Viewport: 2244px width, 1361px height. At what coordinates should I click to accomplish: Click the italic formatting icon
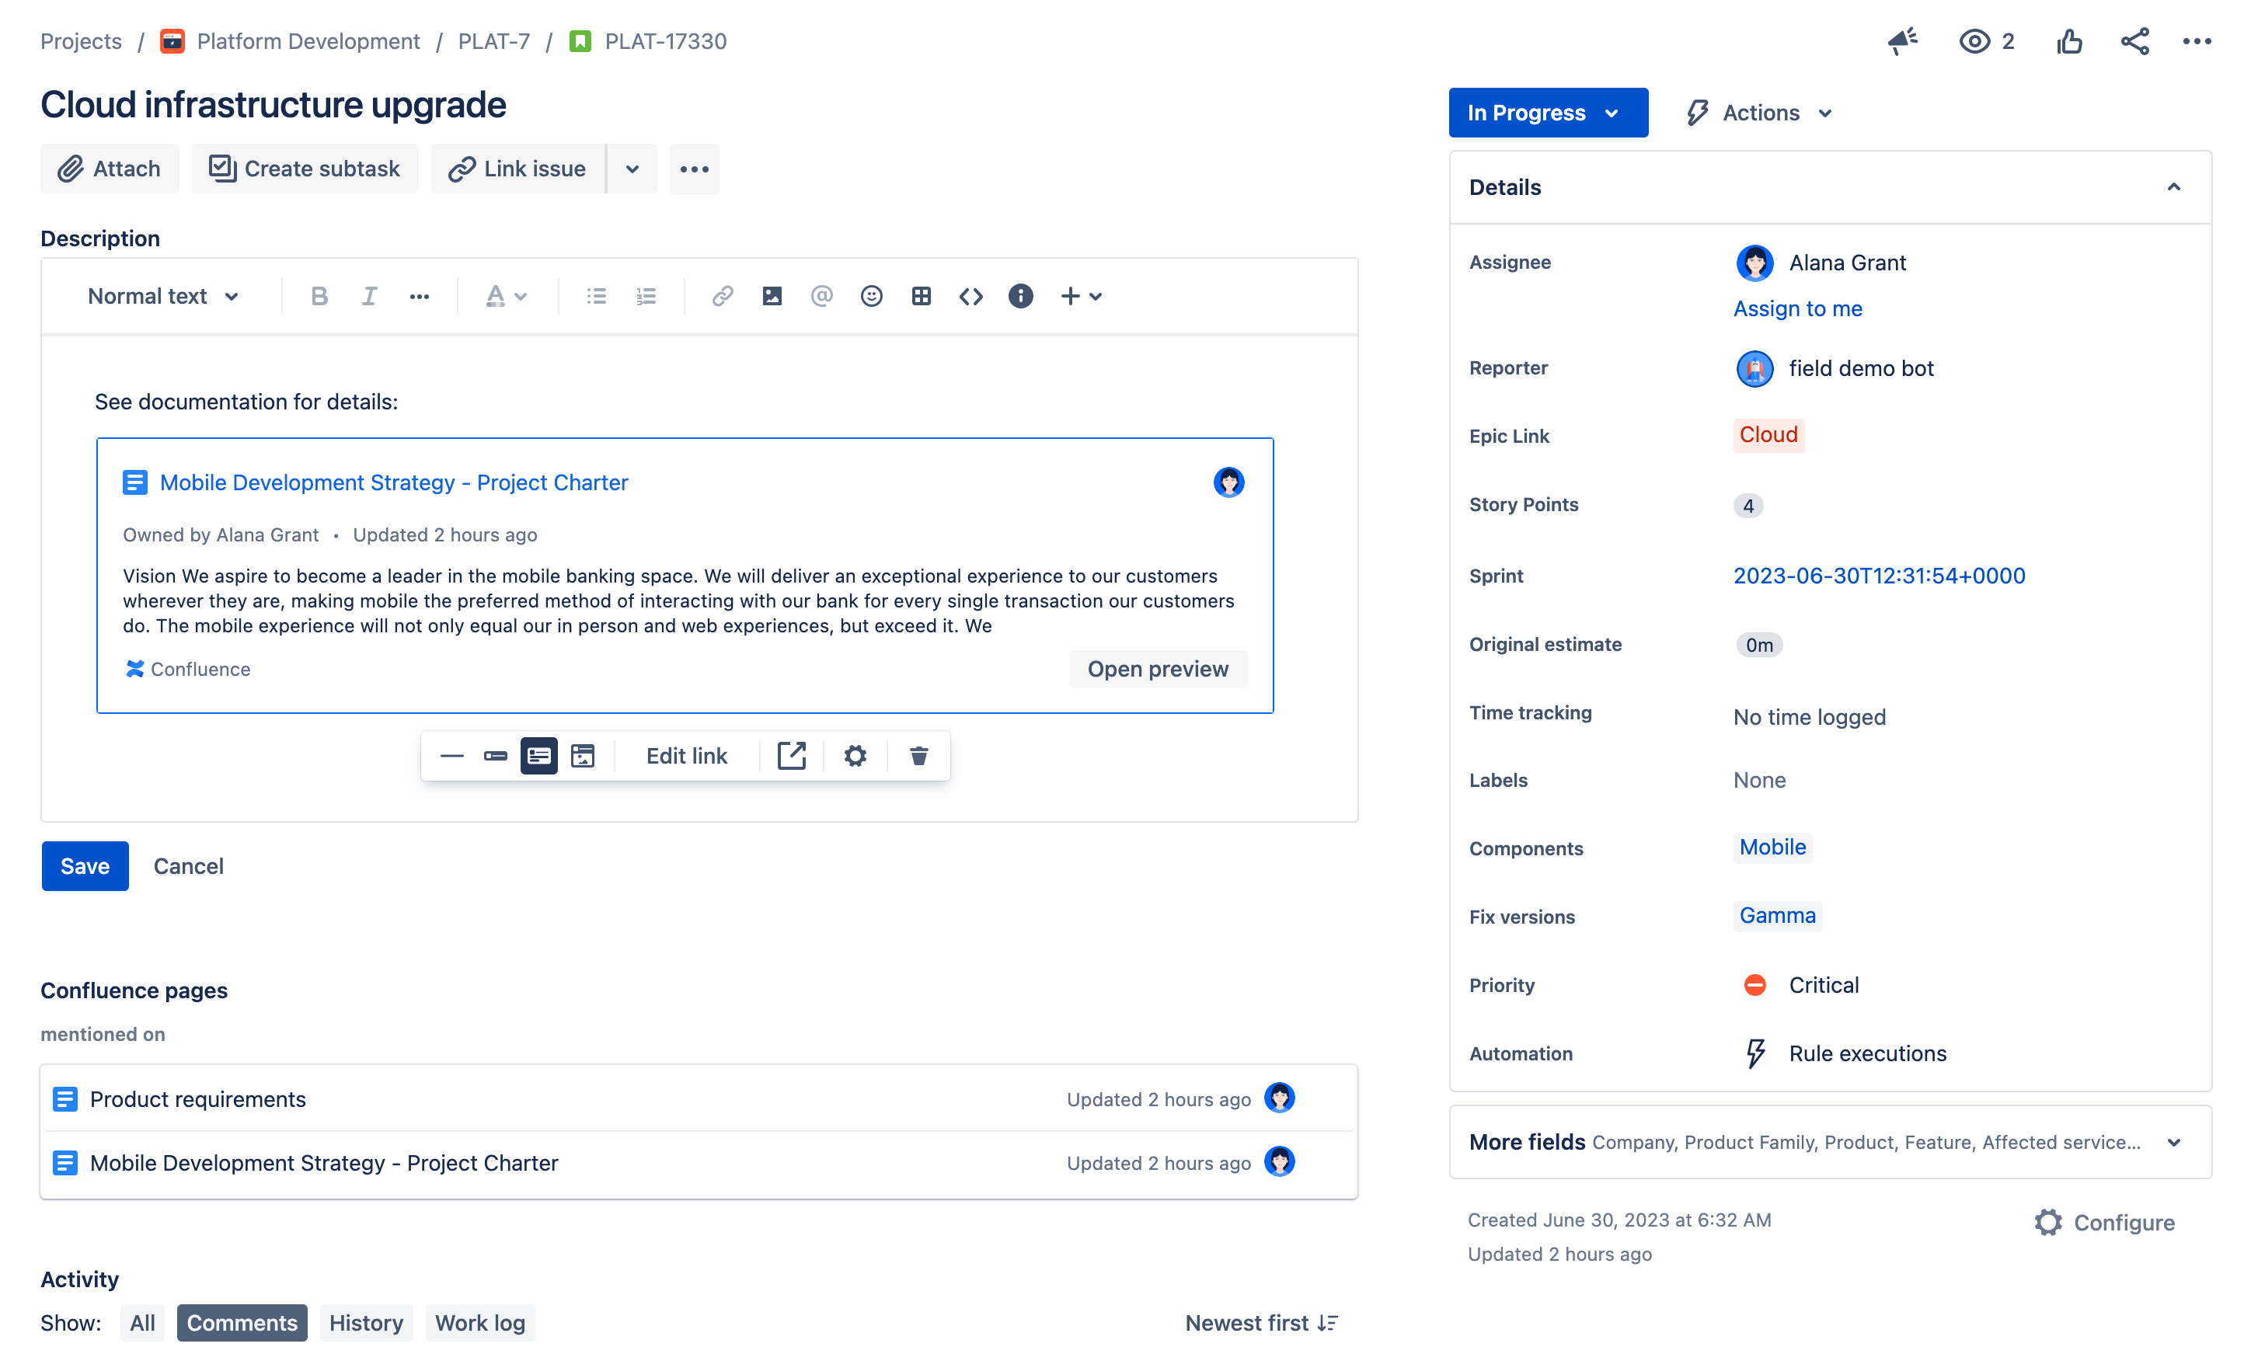point(368,295)
